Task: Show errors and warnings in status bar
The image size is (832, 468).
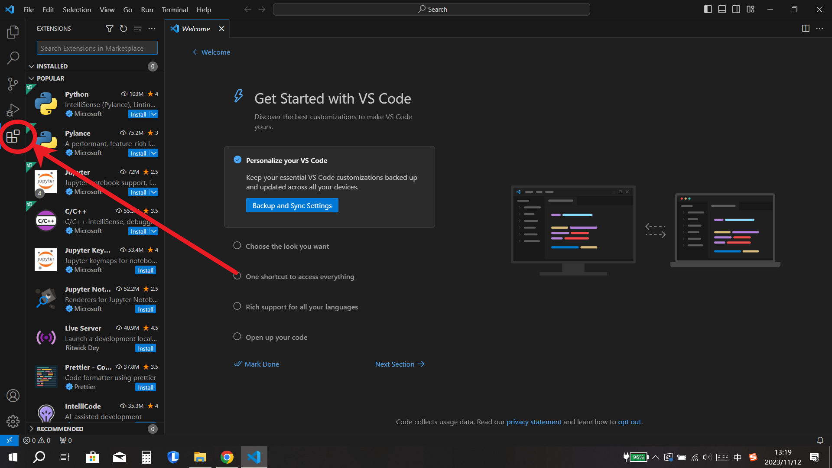Action: click(x=37, y=440)
